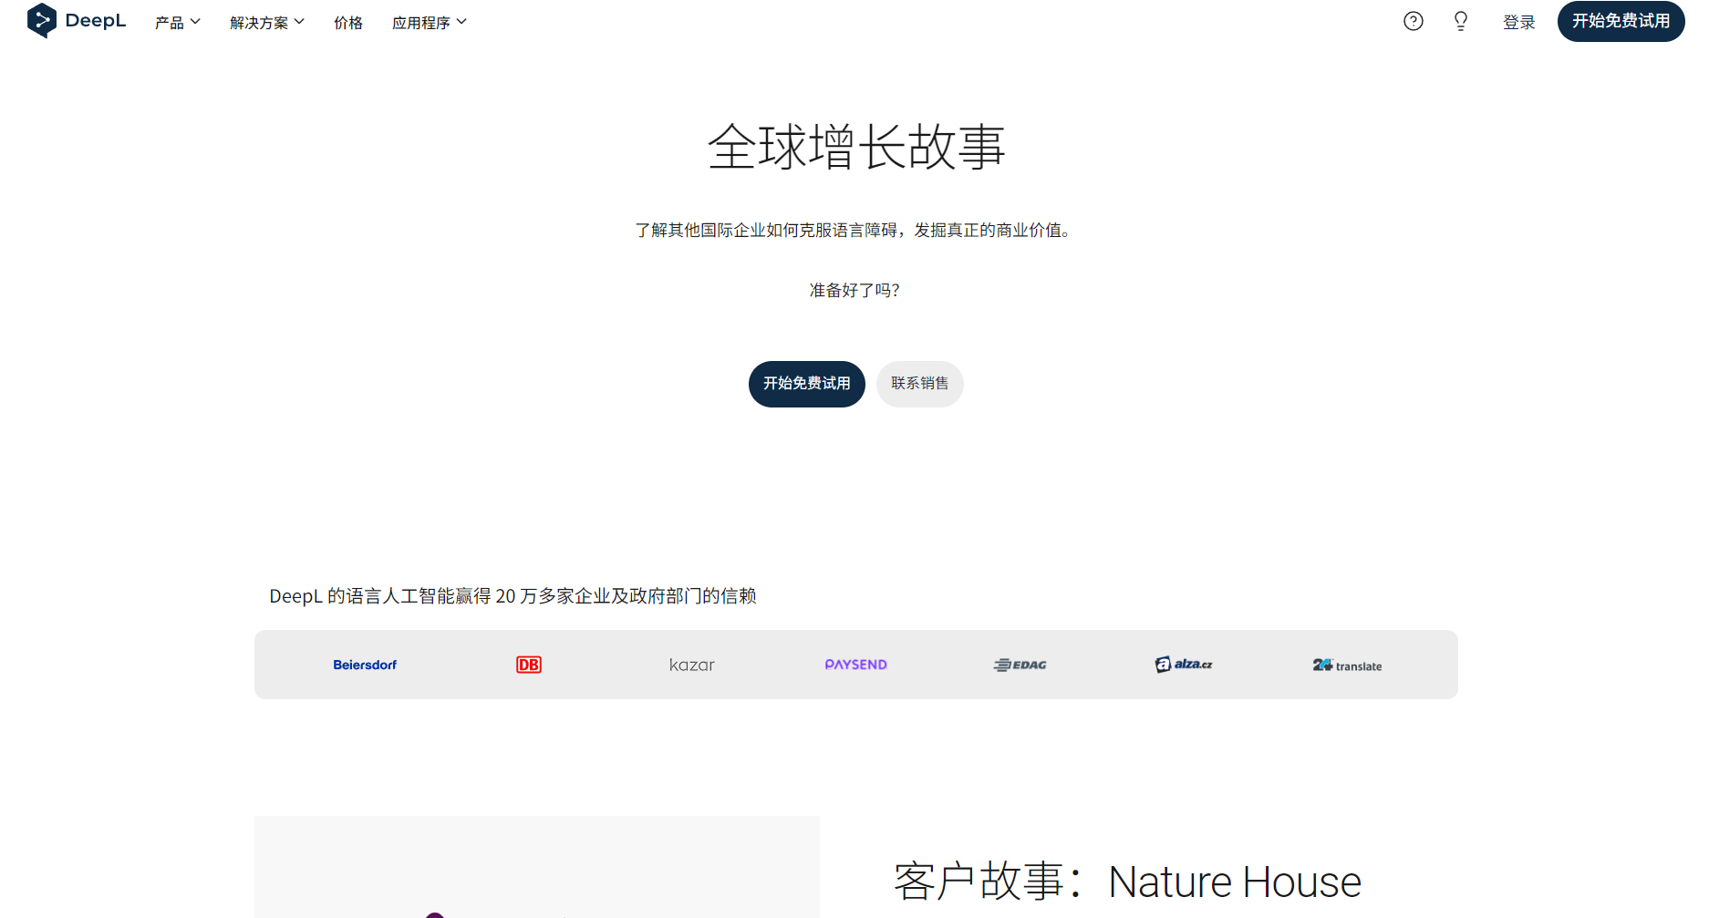Expand the 产品 dropdown menu

click(176, 22)
